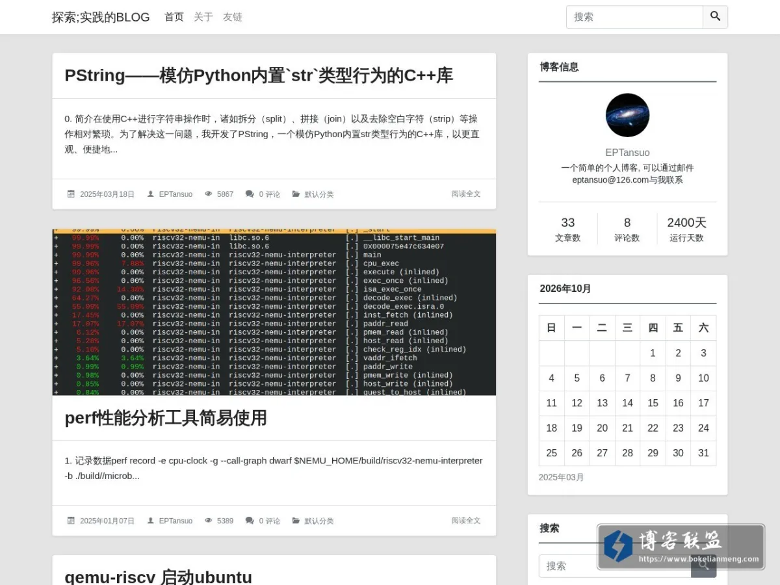This screenshot has height=585, width=780.
Task: Open the PString post title
Action: (x=259, y=75)
